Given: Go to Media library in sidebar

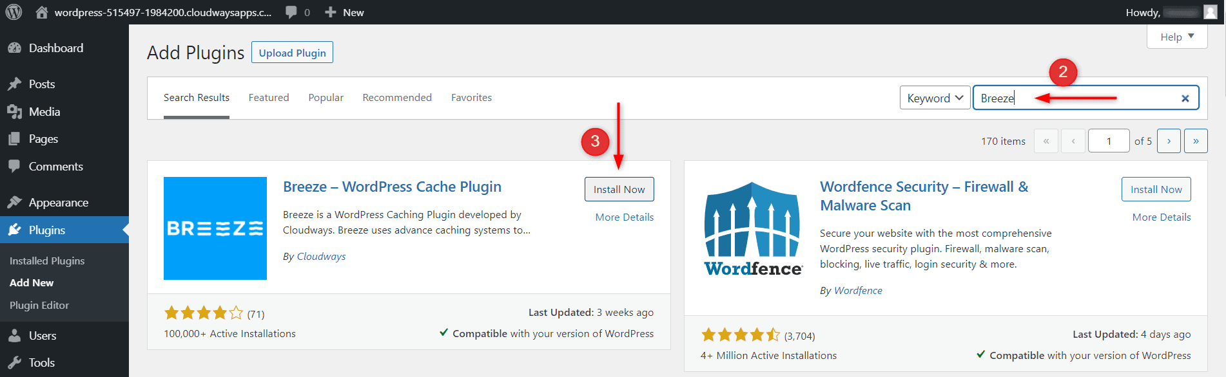Looking at the screenshot, I should coord(44,112).
